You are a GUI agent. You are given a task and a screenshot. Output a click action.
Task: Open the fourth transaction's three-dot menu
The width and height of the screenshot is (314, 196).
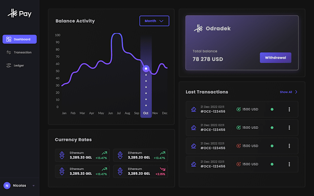point(289,164)
